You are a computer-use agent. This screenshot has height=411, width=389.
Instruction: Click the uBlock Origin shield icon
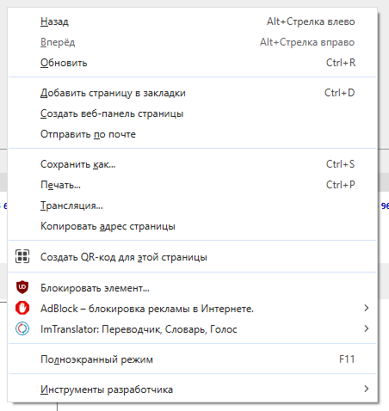click(x=22, y=287)
